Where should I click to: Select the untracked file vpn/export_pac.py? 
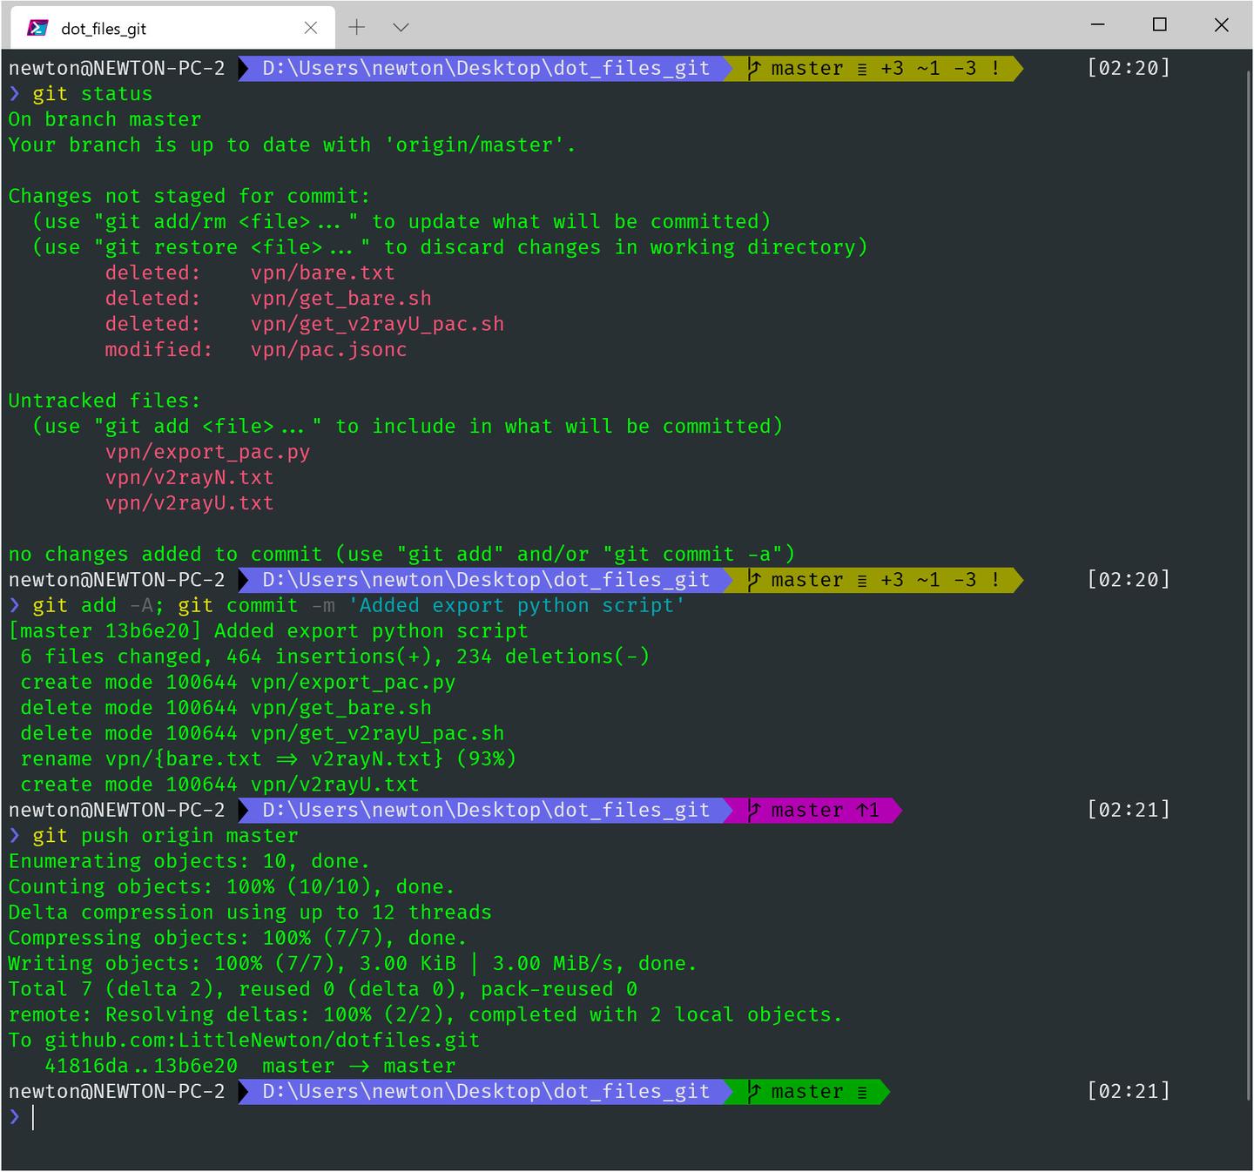(x=209, y=451)
